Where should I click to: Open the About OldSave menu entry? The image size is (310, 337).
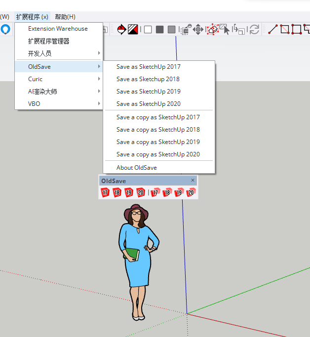coord(137,168)
